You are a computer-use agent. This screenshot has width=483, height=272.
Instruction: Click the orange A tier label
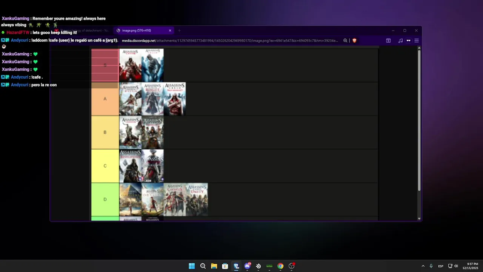pyautogui.click(x=105, y=99)
